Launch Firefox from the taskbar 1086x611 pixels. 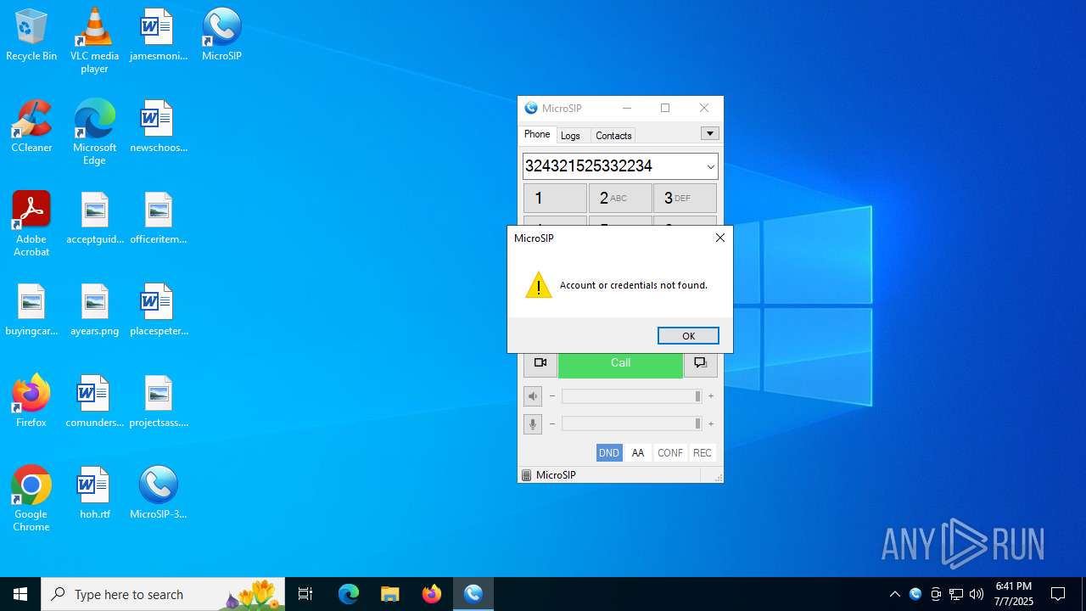pos(432,594)
